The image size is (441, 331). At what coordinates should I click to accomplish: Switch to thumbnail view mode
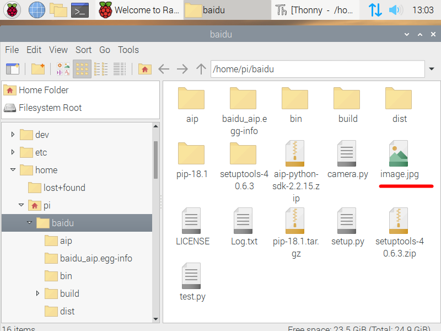[x=63, y=69]
